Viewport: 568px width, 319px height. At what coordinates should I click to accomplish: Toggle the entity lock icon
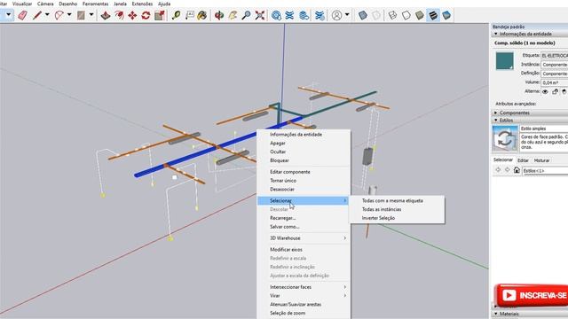pos(555,91)
